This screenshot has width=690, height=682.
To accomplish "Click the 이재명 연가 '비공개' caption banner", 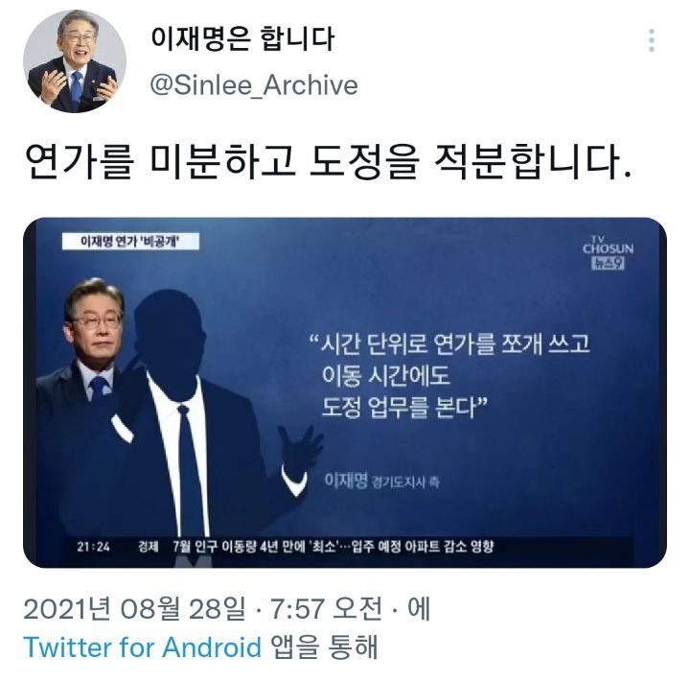I will [130, 242].
